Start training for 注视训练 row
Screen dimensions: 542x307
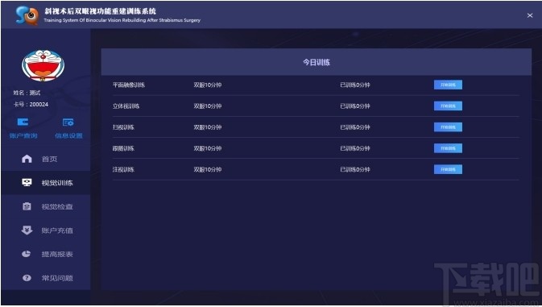click(448, 169)
